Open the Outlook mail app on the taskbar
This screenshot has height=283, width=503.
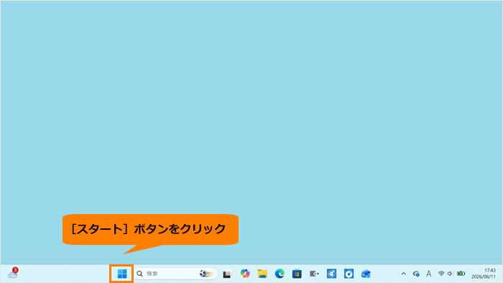366,274
